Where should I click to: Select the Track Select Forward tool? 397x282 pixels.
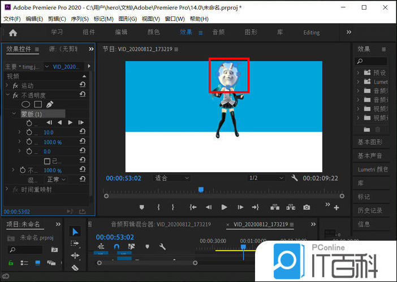click(x=75, y=243)
